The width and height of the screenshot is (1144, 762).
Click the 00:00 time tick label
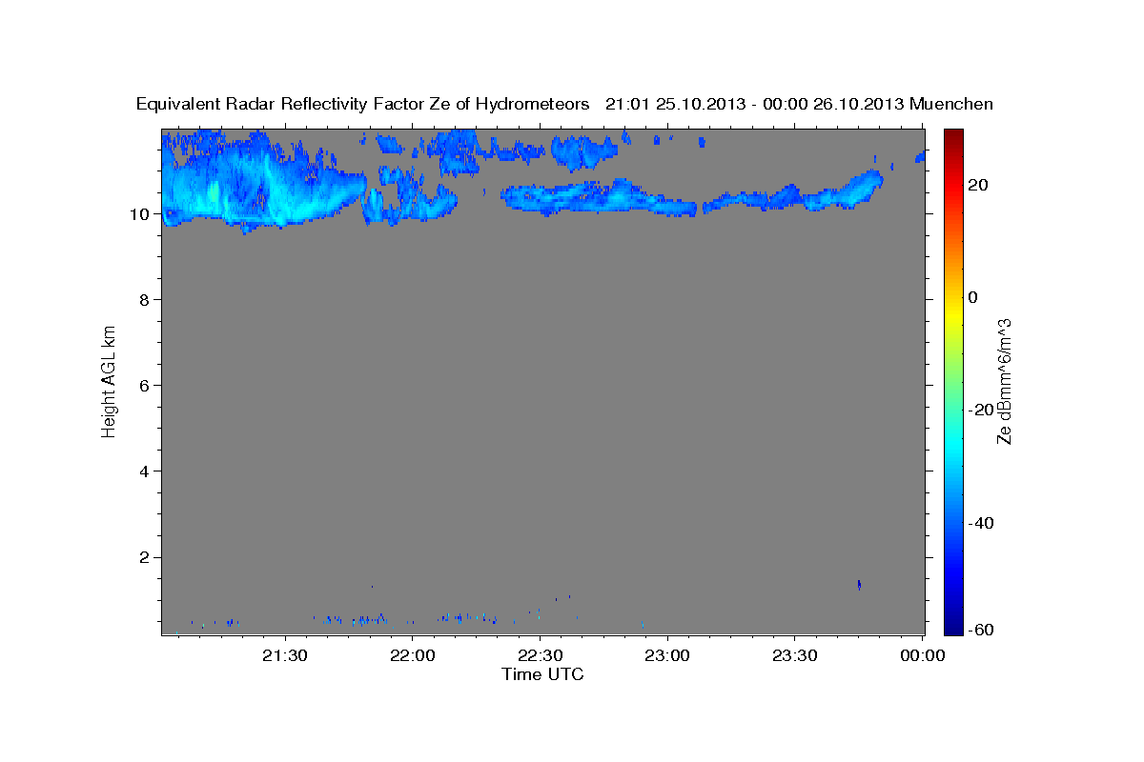point(922,656)
